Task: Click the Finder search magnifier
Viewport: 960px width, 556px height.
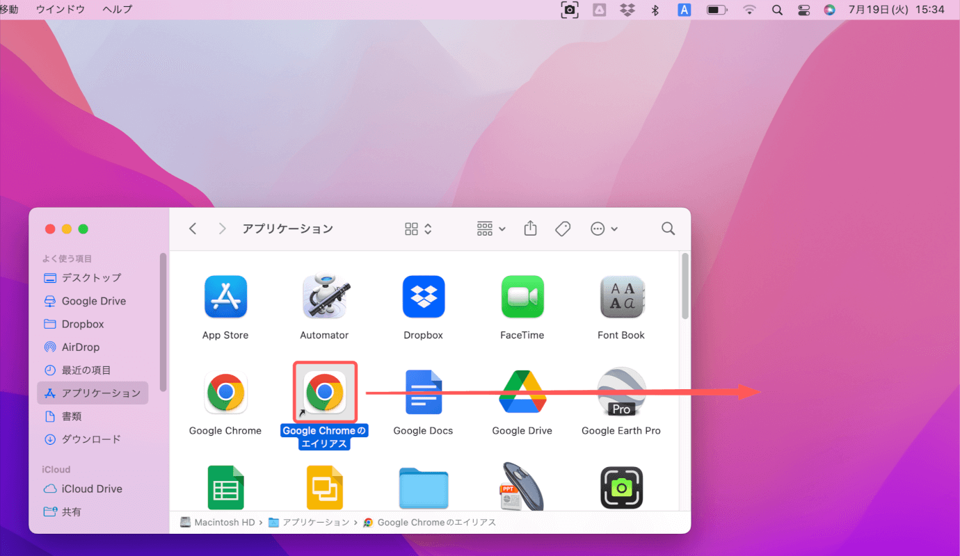Action: [x=668, y=229]
